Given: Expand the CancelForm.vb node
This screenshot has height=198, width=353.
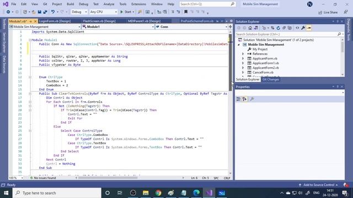Looking at the screenshot, I should tap(243, 72).
